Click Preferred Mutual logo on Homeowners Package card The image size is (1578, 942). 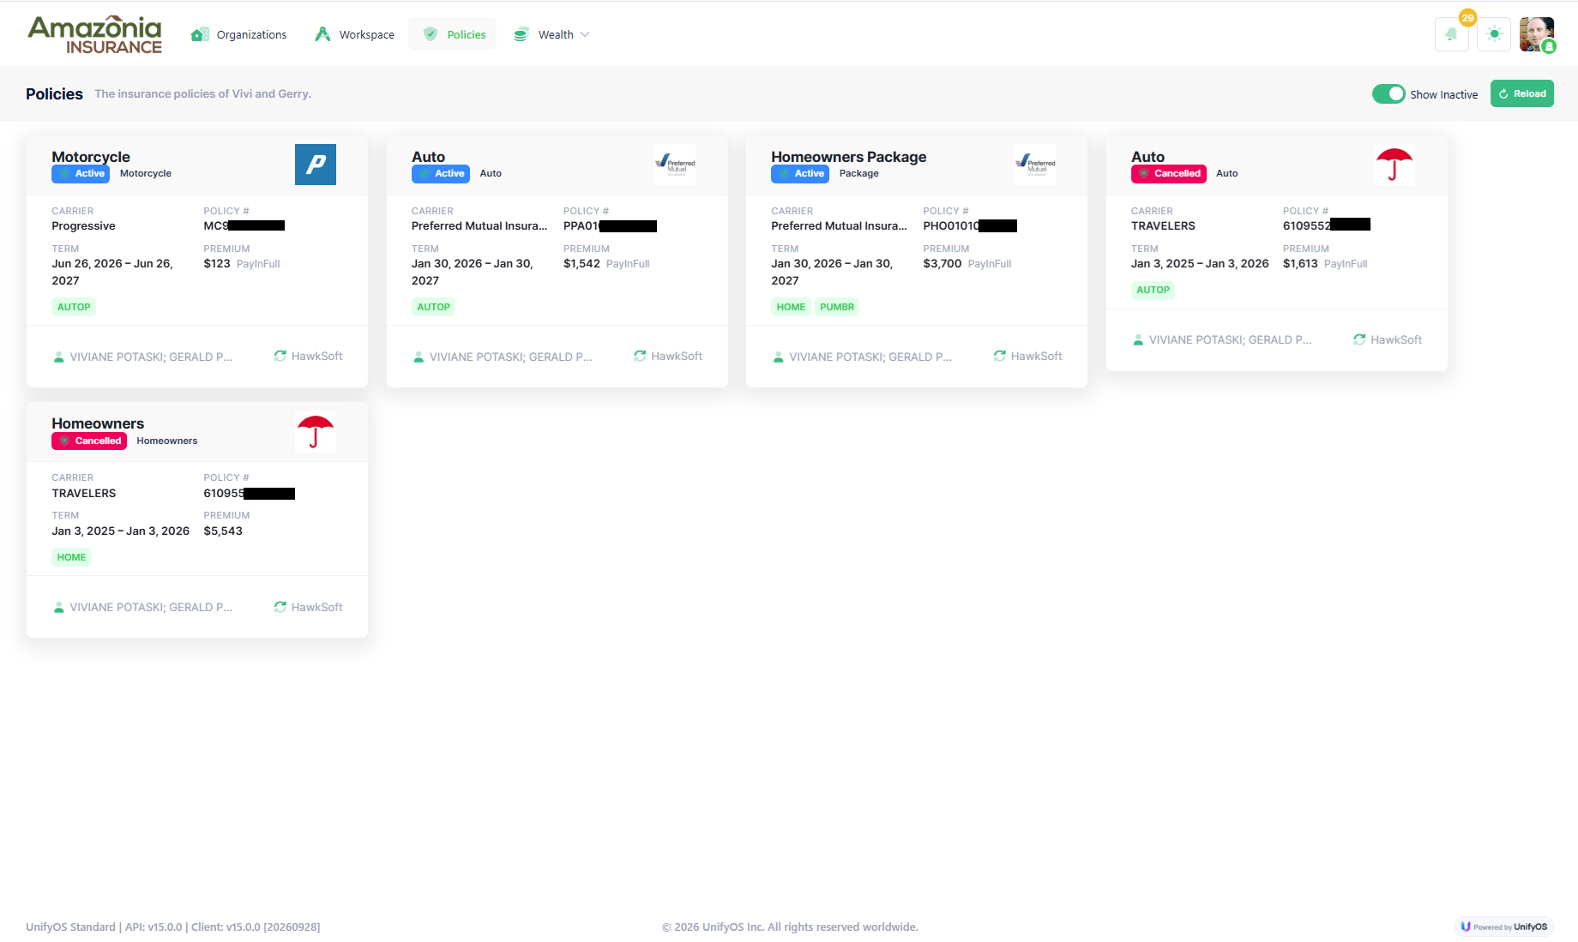click(1035, 165)
